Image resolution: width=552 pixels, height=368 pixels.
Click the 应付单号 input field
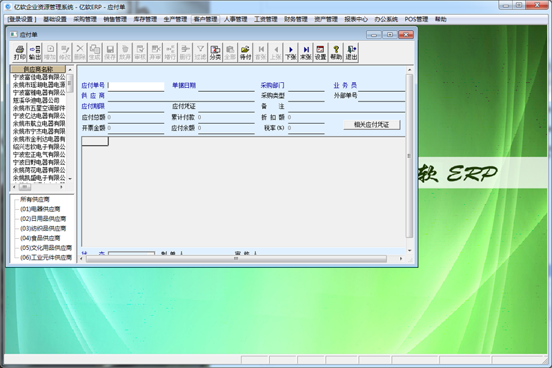coord(137,86)
